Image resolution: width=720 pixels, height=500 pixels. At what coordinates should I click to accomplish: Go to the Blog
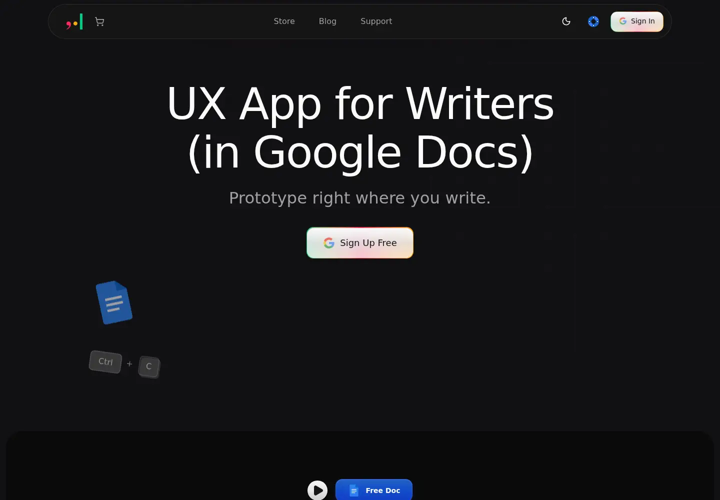click(x=327, y=21)
